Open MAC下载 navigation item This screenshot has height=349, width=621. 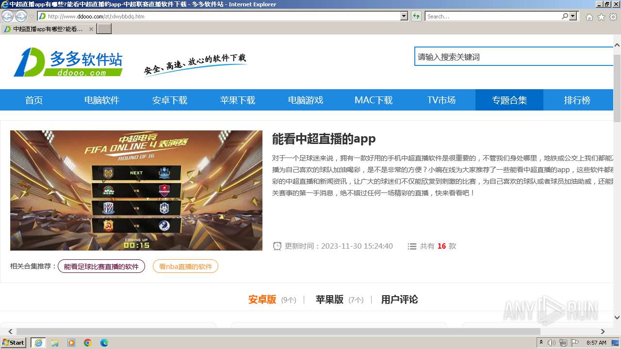pyautogui.click(x=374, y=100)
